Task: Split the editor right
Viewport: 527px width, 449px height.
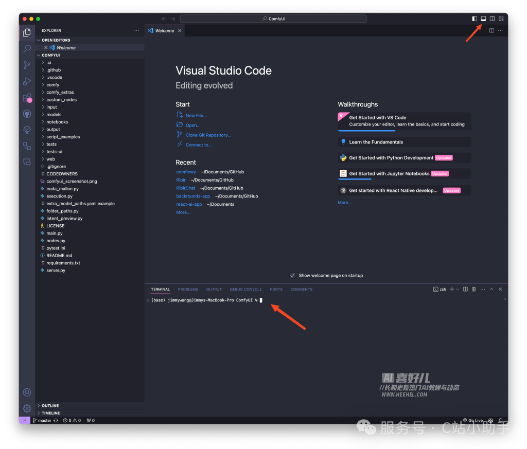Action: pyautogui.click(x=491, y=30)
